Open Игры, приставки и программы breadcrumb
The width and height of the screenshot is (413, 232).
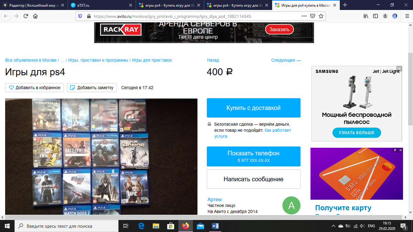pos(98,60)
